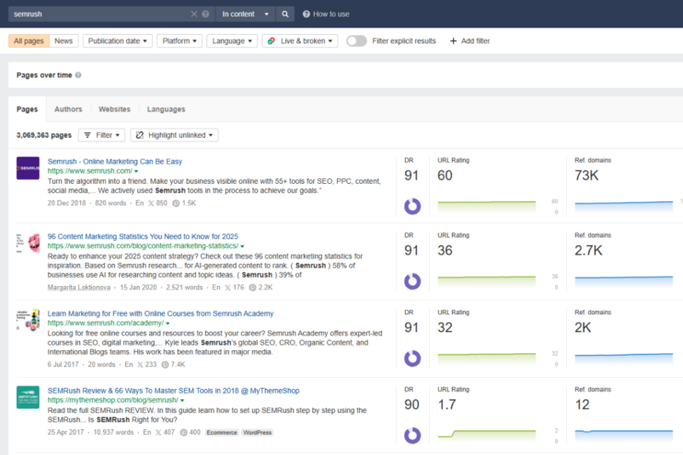Open the Ref. domains 12 trend chart

pos(624,436)
